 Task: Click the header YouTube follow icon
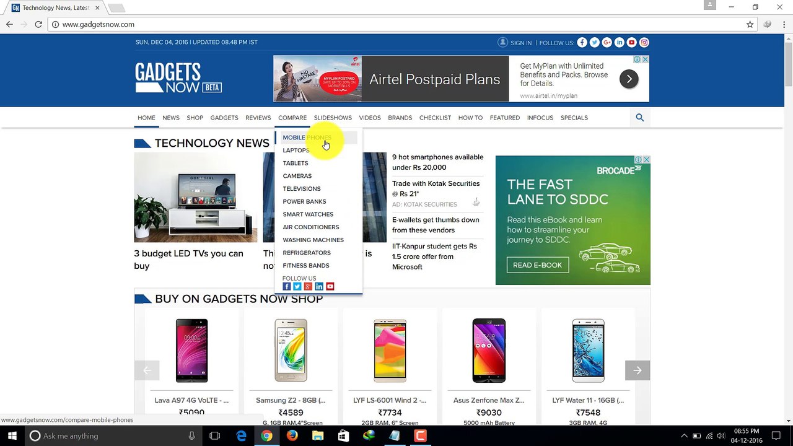[632, 43]
